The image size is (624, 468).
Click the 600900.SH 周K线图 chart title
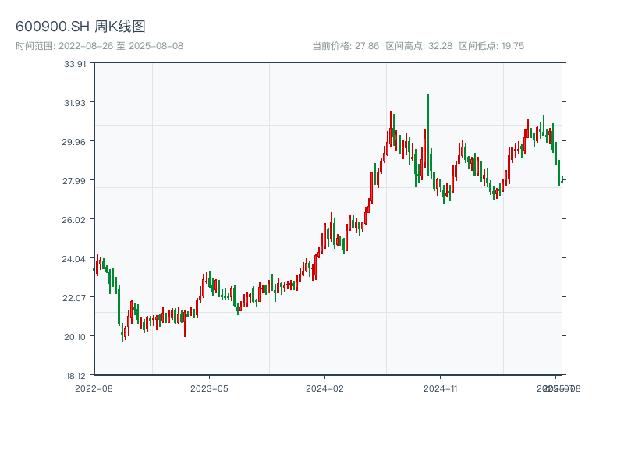click(80, 27)
